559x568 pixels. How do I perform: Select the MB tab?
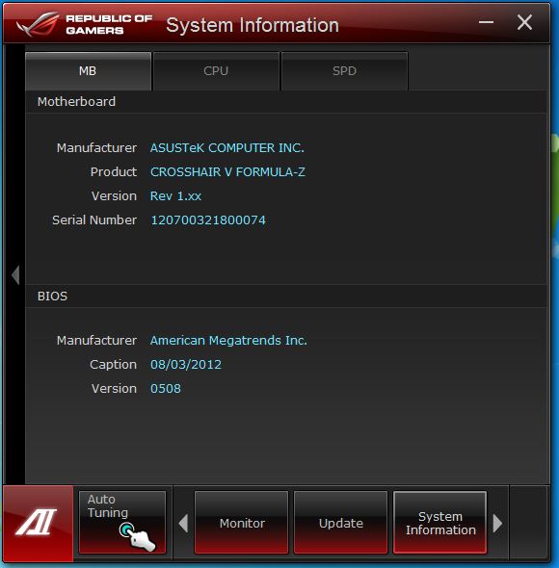click(x=88, y=71)
